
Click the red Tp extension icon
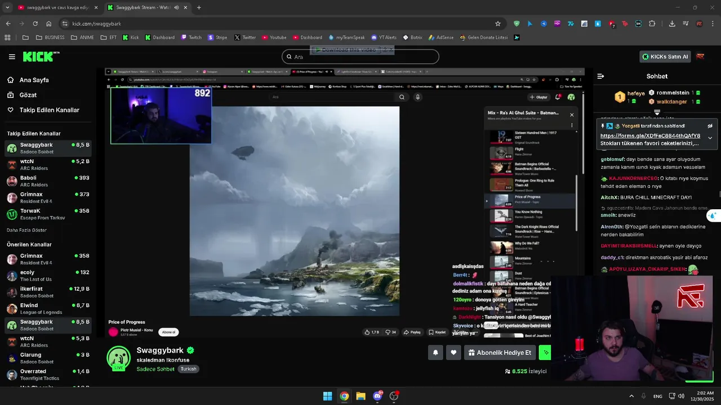pyautogui.click(x=625, y=24)
